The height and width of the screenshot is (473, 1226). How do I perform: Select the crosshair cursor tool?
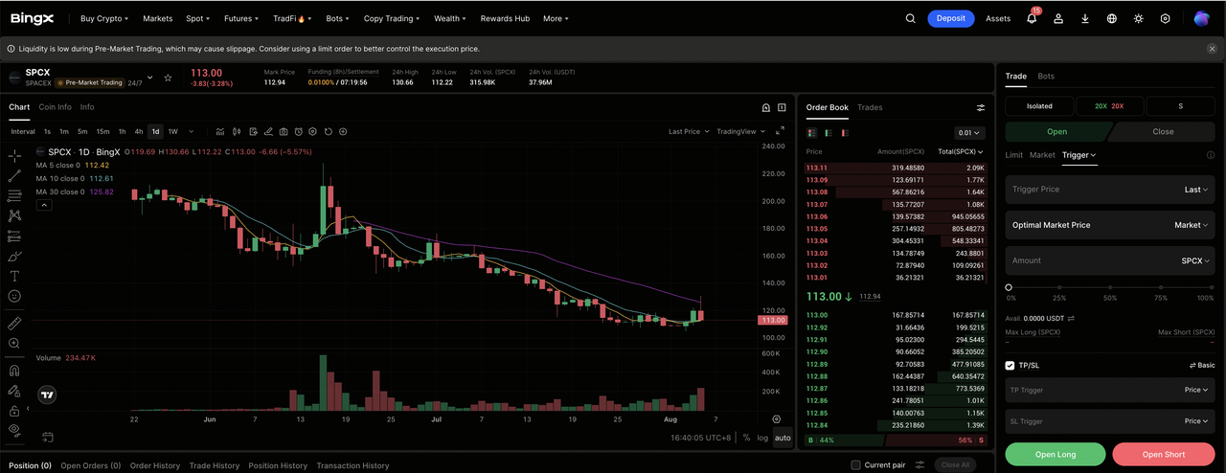tap(14, 155)
